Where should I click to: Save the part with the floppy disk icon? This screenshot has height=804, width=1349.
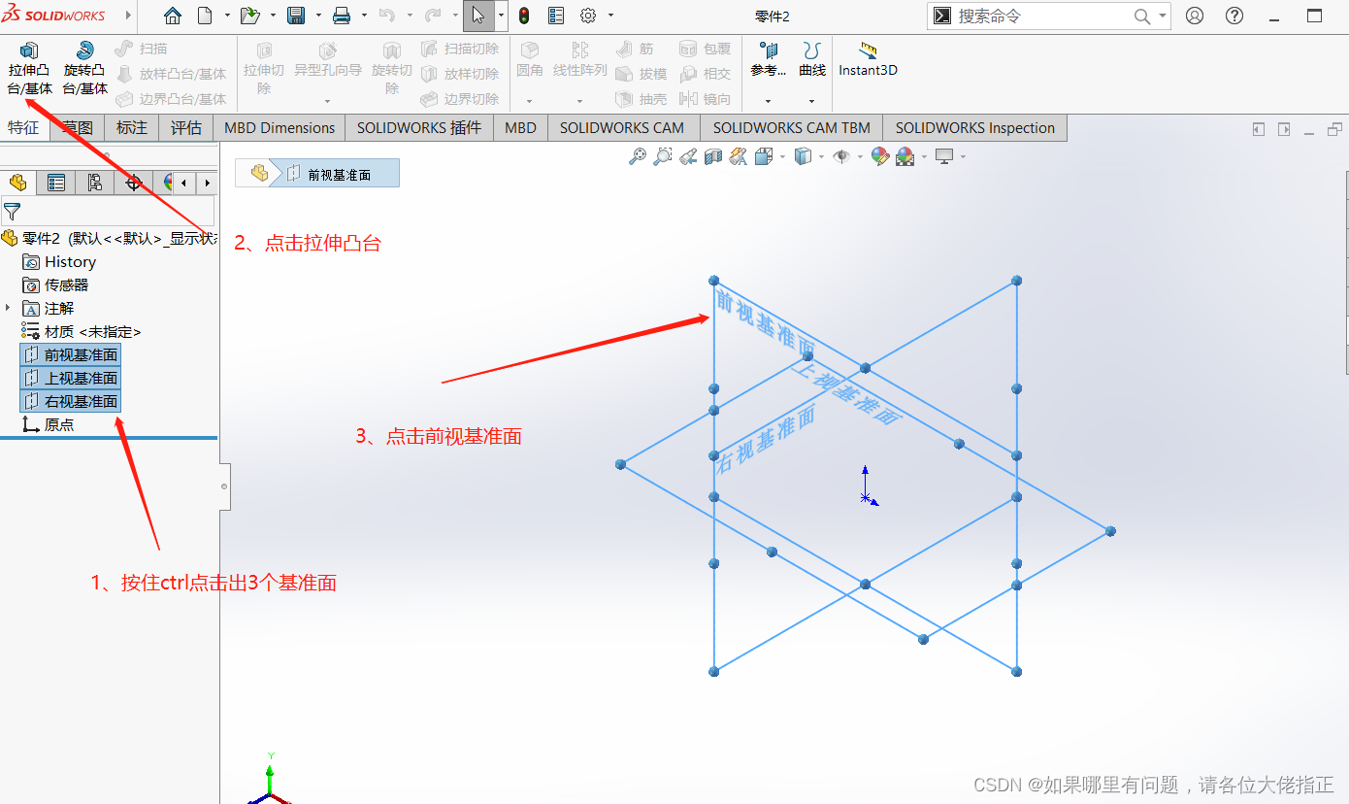(296, 16)
